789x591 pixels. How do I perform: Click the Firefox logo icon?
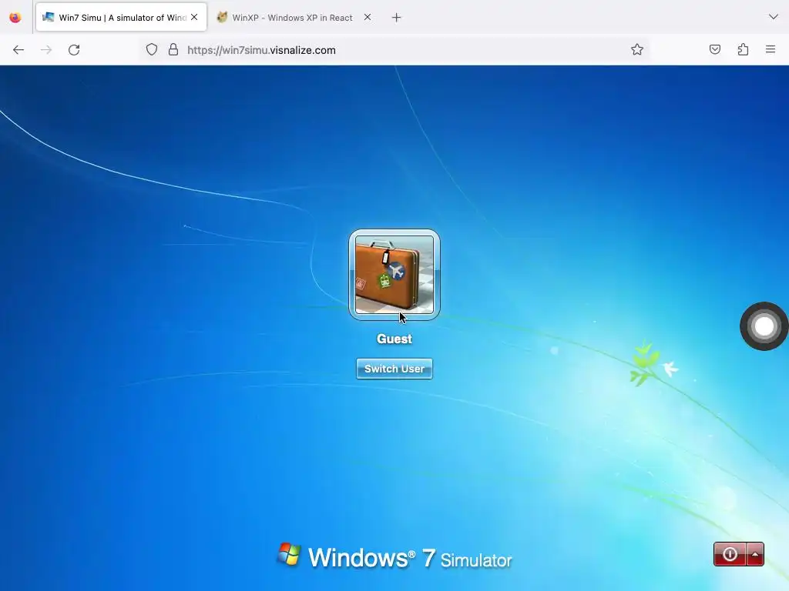(x=15, y=18)
